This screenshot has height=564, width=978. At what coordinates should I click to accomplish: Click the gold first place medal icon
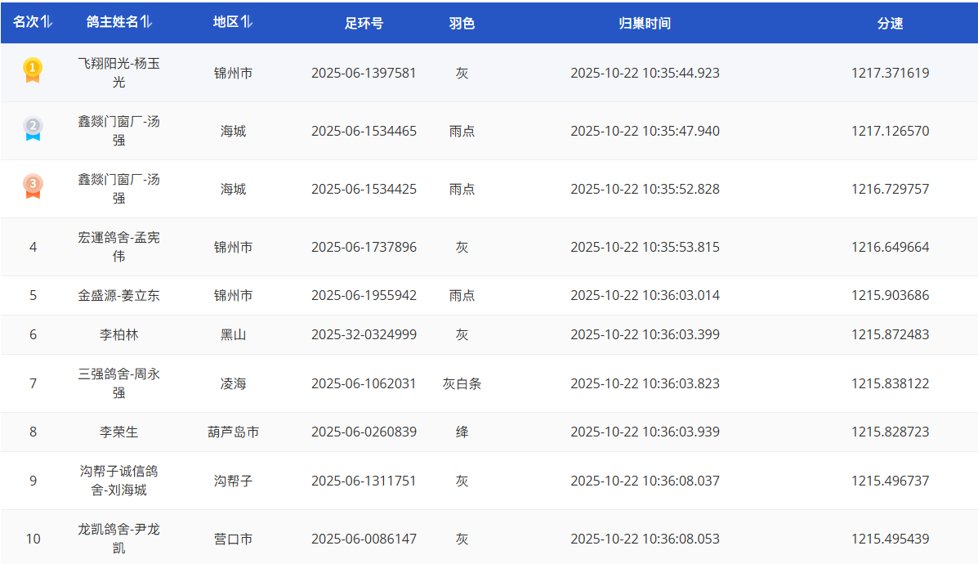point(33,70)
